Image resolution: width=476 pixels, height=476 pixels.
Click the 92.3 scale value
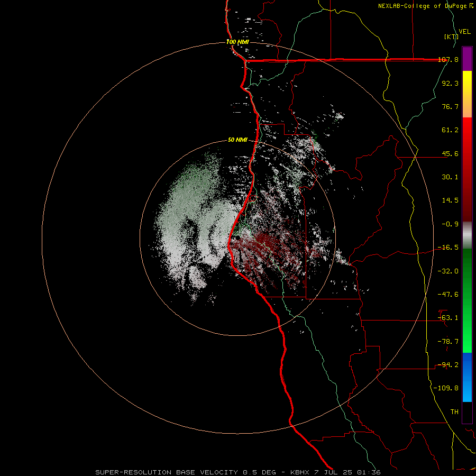click(x=450, y=83)
